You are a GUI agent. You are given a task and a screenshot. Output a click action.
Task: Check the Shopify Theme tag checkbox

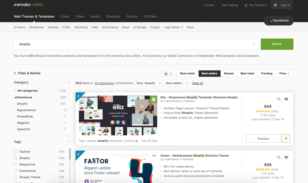[x=15, y=177]
